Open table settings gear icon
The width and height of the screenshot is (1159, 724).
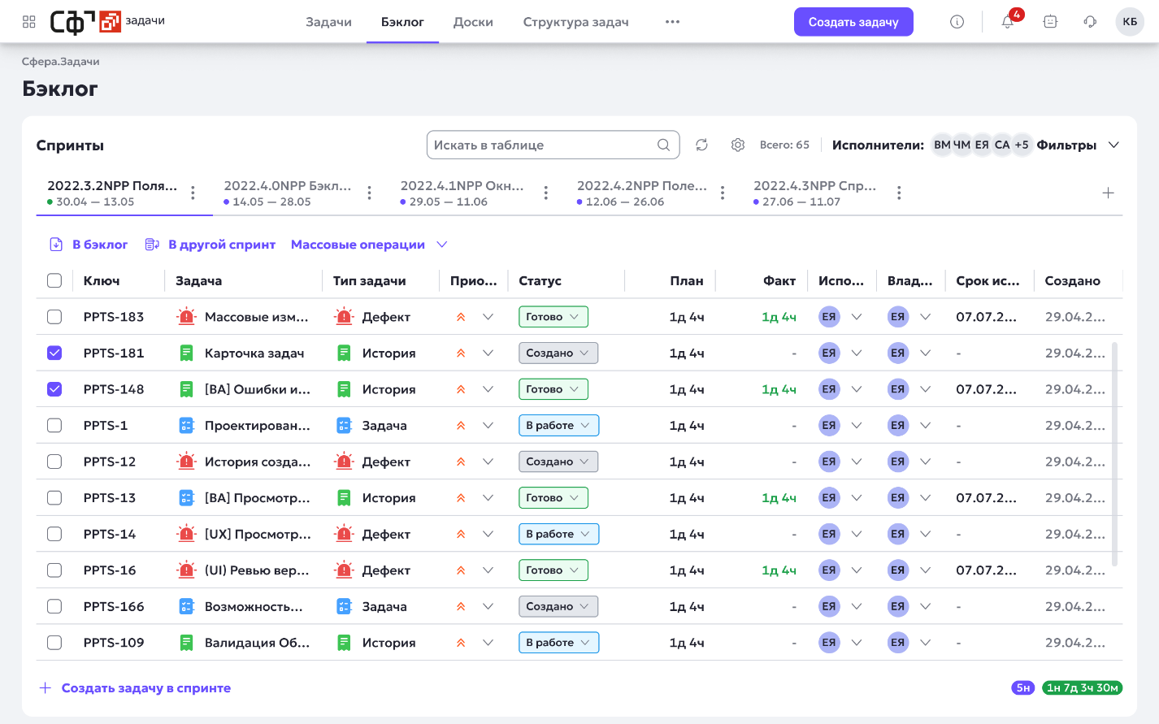(x=738, y=145)
